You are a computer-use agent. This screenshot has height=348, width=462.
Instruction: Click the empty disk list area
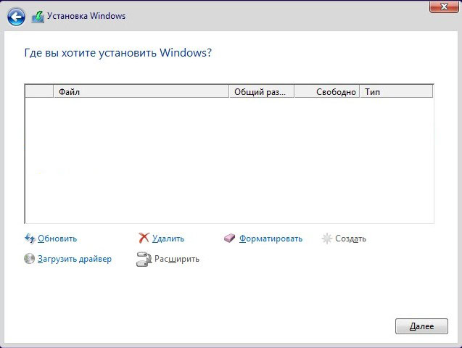click(x=229, y=159)
